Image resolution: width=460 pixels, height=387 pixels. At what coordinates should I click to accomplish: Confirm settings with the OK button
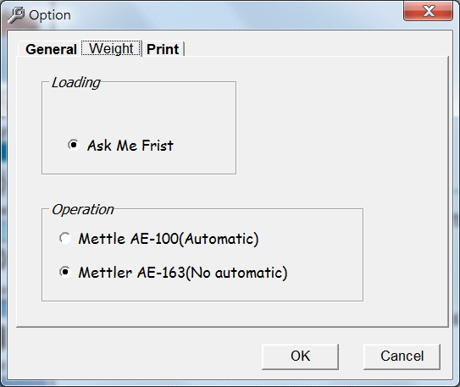coord(300,357)
